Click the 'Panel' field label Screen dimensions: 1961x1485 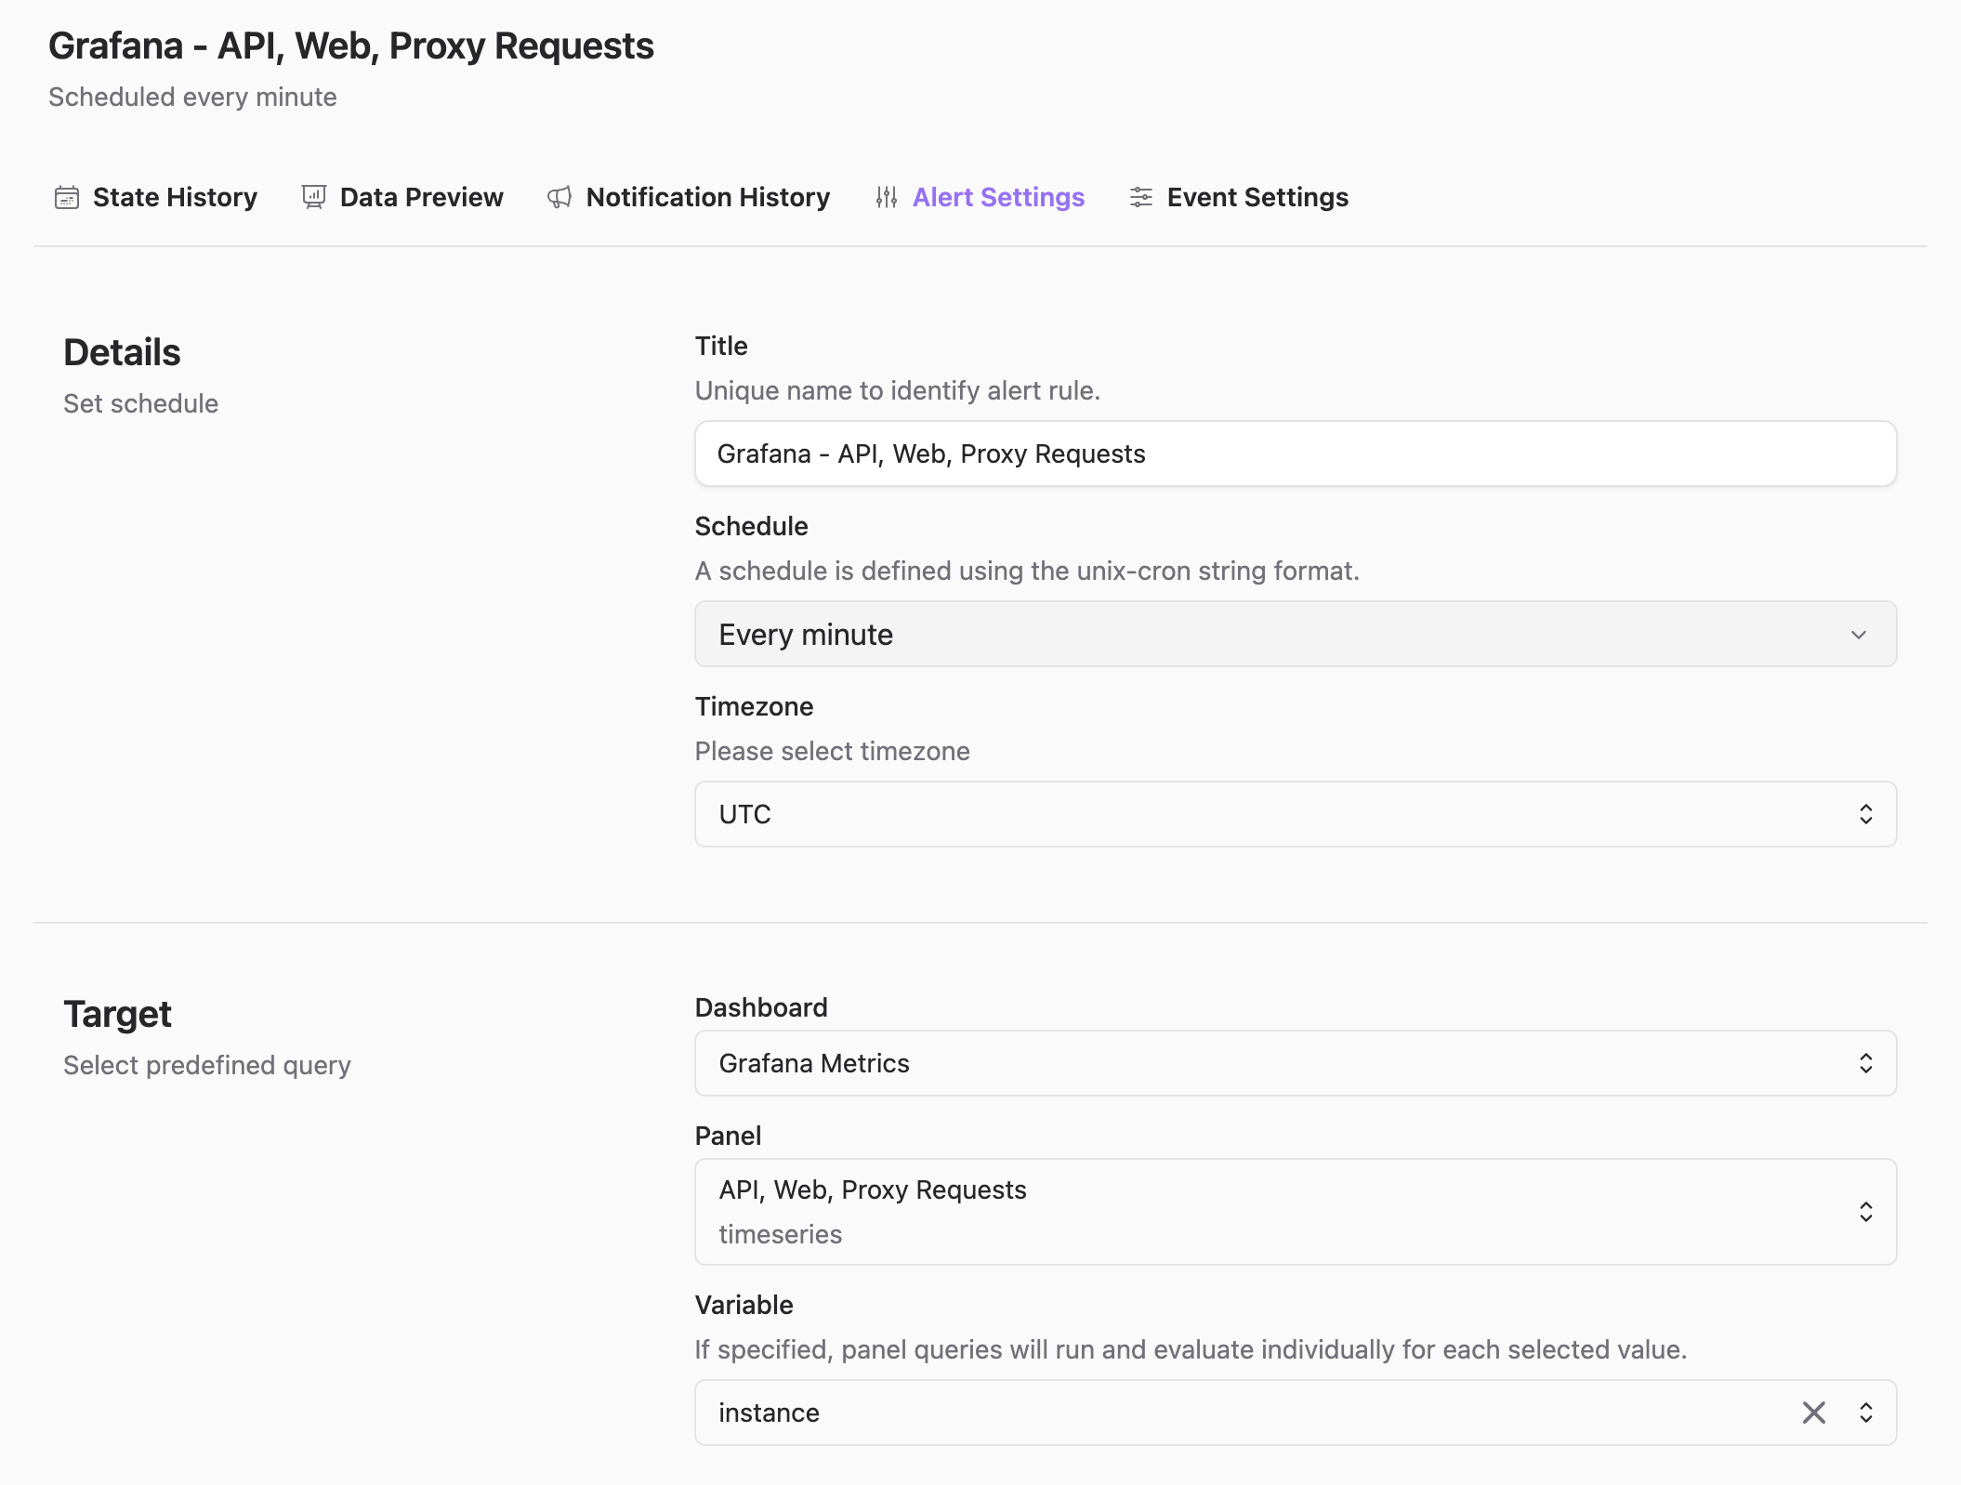[x=728, y=1136]
